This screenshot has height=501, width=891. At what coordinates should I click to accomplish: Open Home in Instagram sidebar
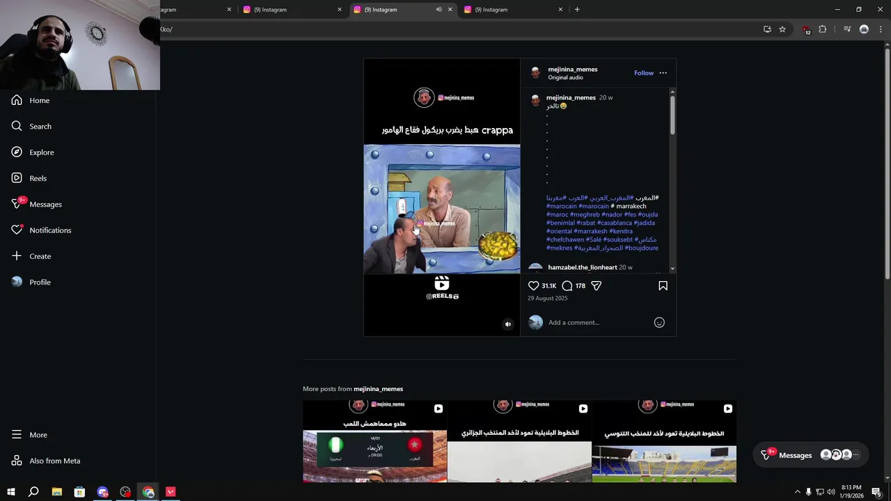click(x=31, y=100)
